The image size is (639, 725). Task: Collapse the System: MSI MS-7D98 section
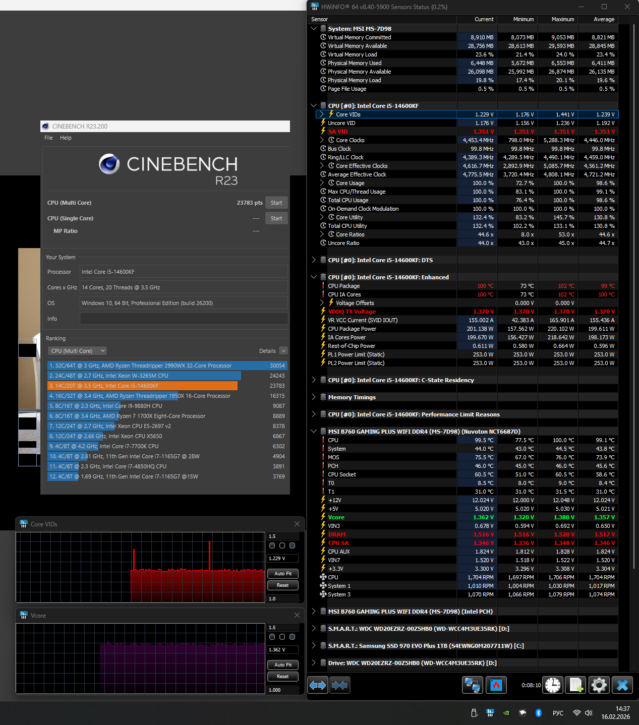(314, 29)
